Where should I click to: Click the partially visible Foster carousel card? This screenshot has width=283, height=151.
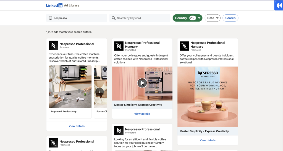(101, 92)
